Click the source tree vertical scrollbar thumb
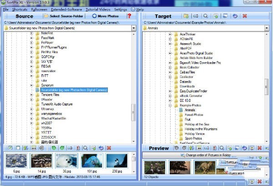This screenshot has height=186, width=273. [x=133, y=113]
